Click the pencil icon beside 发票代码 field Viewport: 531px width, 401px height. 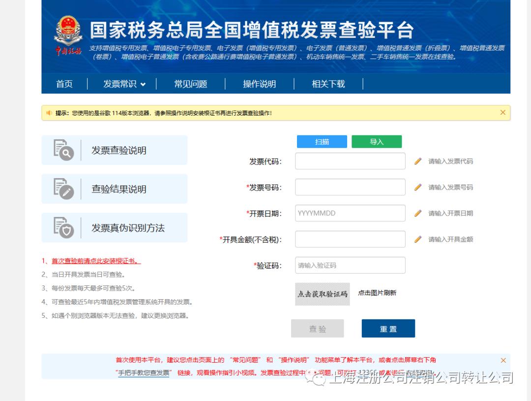[417, 160]
